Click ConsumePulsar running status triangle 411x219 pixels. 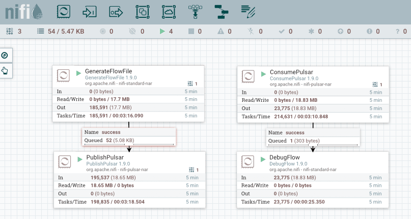(x=263, y=74)
